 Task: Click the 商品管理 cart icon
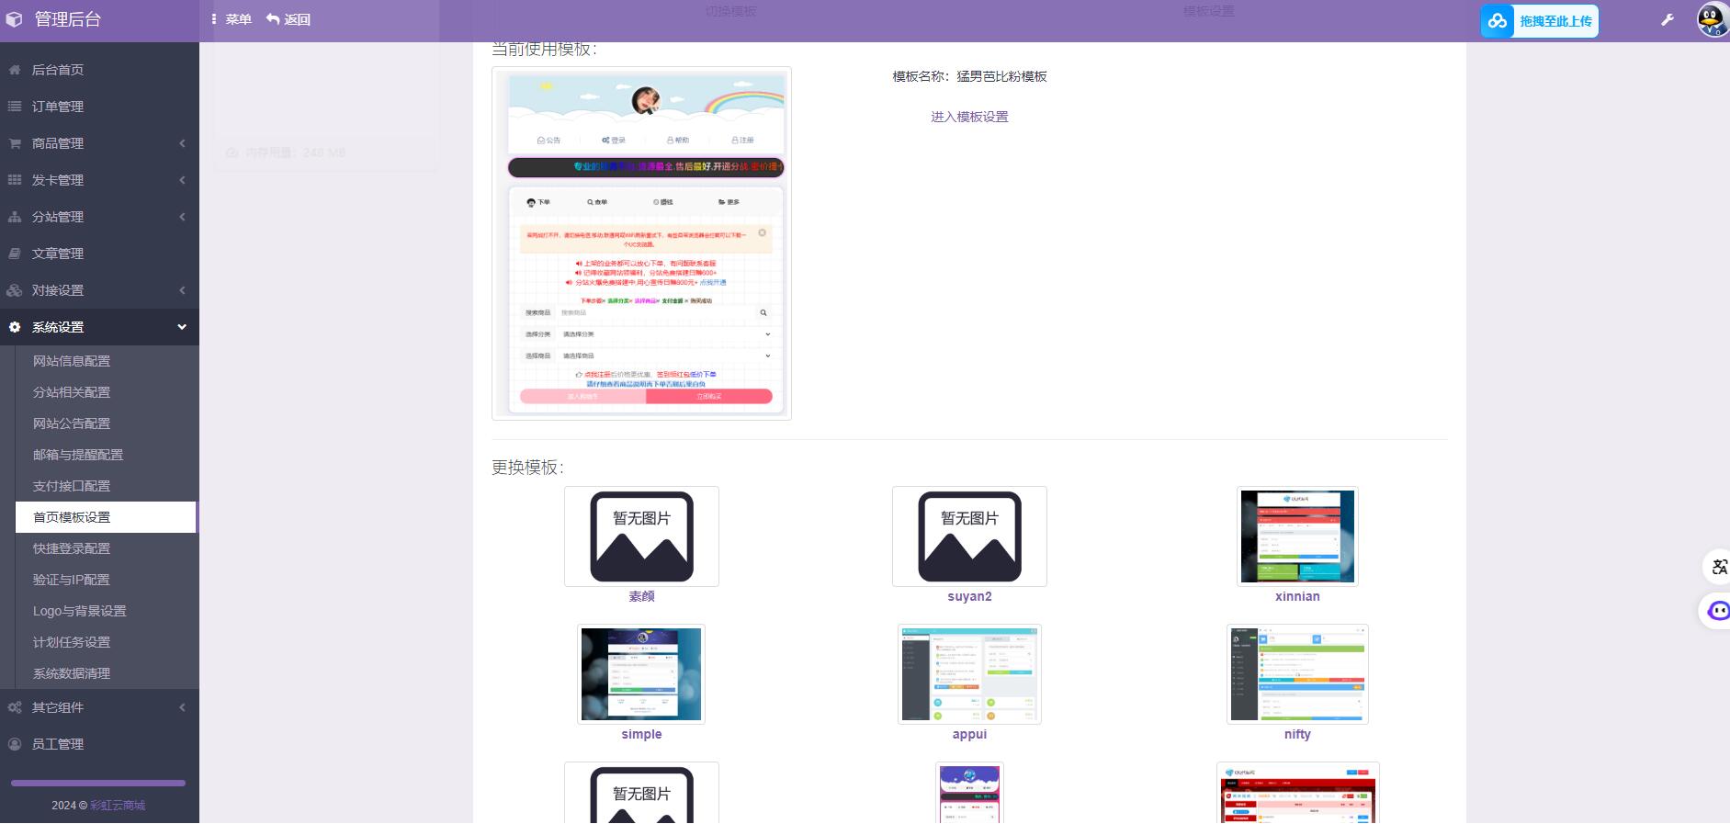pos(15,143)
